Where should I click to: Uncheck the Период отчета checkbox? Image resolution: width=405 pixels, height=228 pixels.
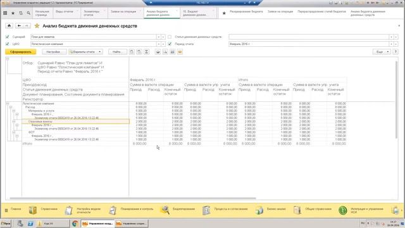(170, 44)
